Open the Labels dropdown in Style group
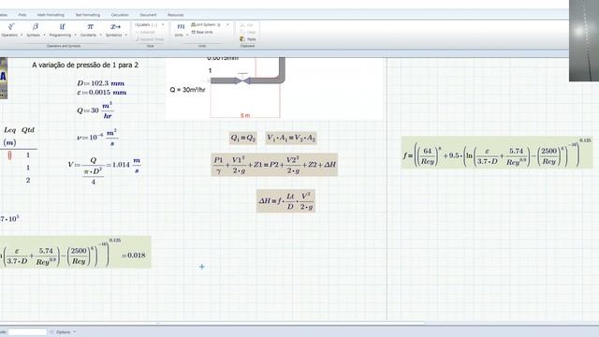The height and width of the screenshot is (337, 599). pyautogui.click(x=150, y=25)
